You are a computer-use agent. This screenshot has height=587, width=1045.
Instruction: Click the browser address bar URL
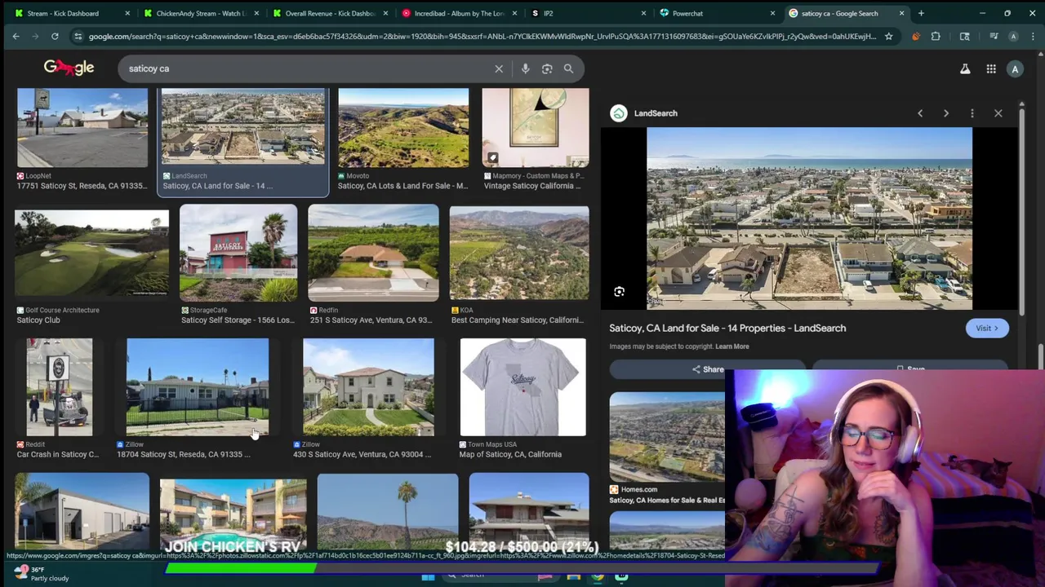(x=482, y=36)
